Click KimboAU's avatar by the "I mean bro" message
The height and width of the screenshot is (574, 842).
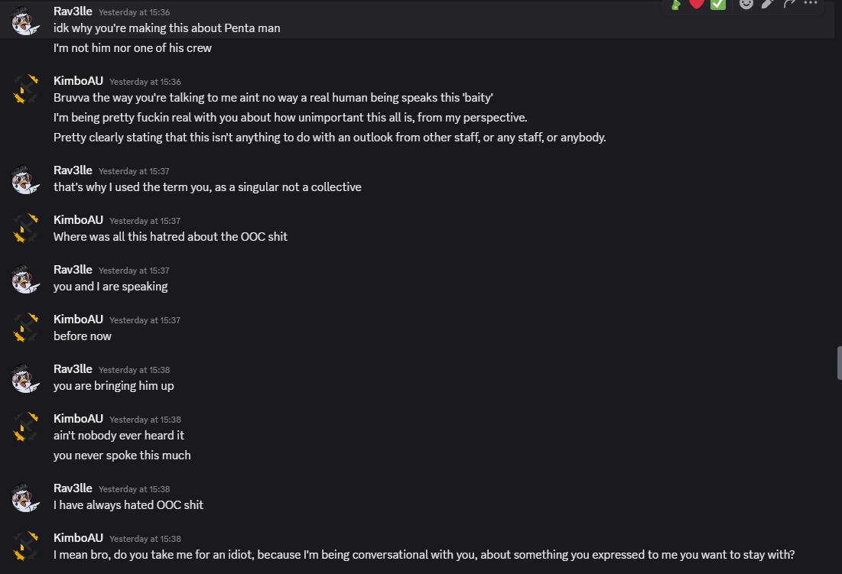coord(25,546)
